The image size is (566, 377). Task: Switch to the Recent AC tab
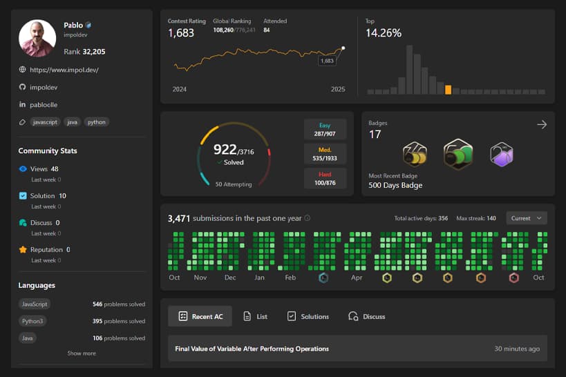[x=200, y=316]
